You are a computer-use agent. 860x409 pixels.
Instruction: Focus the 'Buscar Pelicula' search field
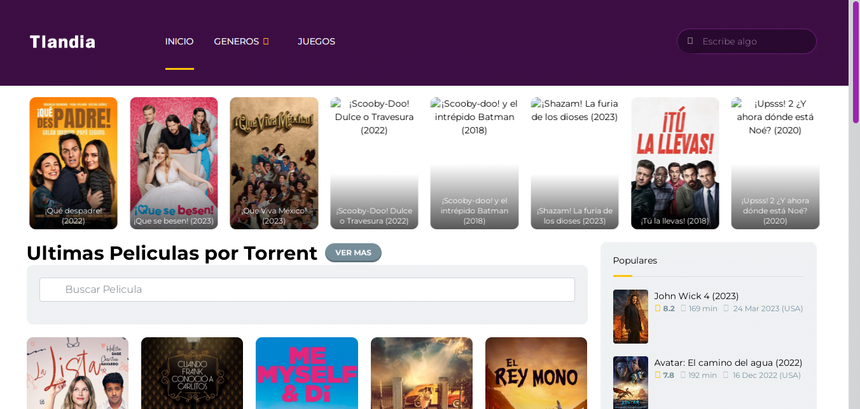tap(307, 290)
